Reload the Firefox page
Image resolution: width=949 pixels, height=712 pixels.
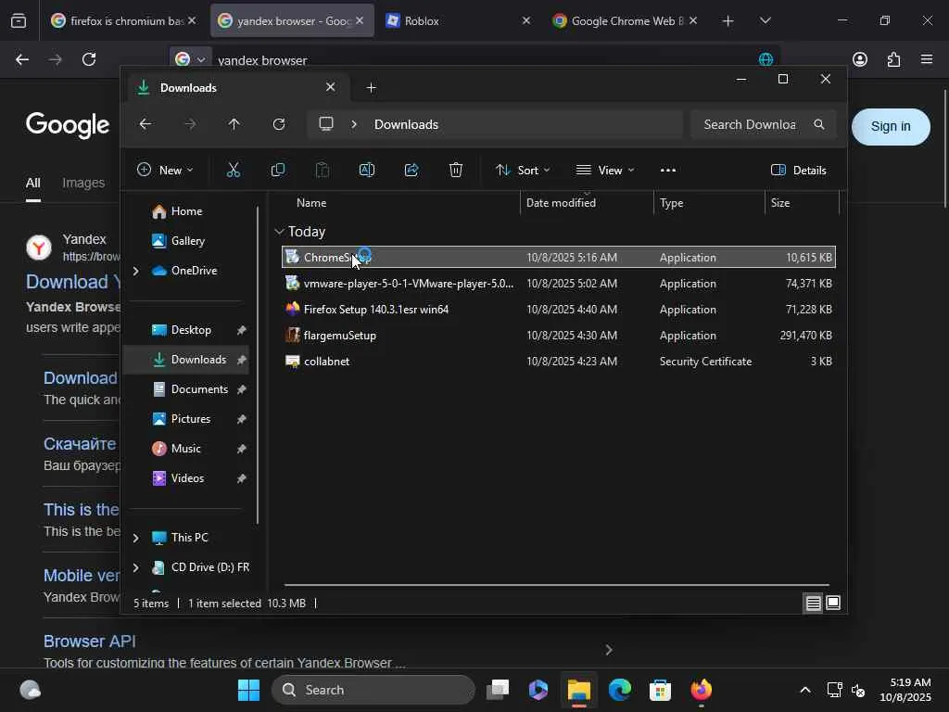[89, 59]
